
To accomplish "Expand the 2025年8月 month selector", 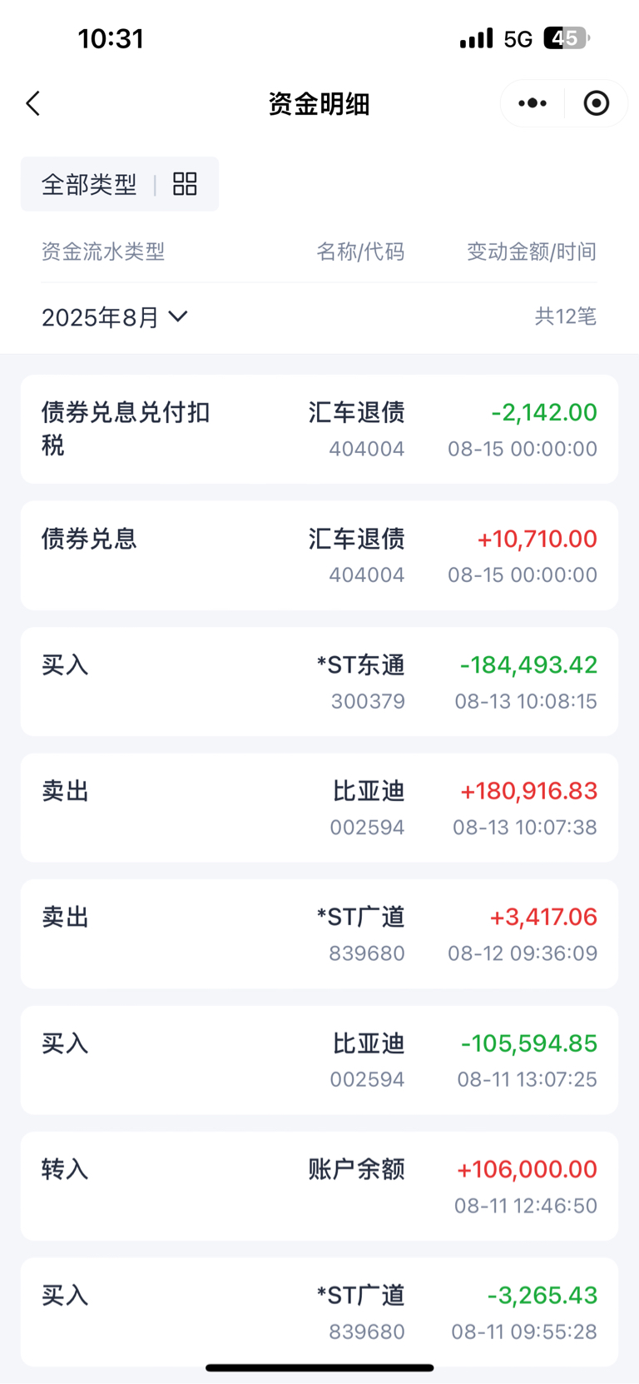I will [x=115, y=317].
